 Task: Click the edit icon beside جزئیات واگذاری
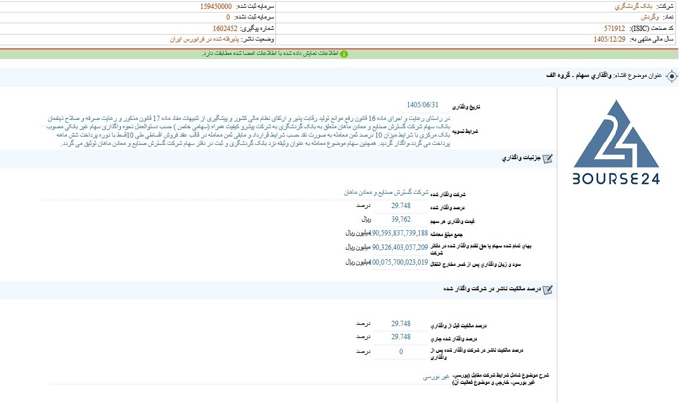point(547,159)
